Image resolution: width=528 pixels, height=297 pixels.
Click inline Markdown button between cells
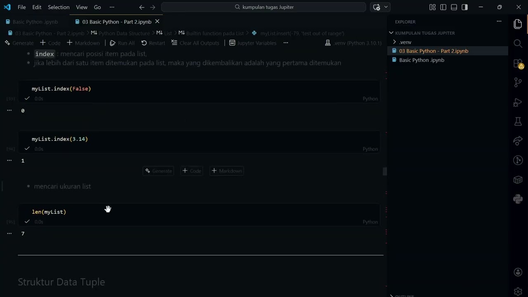[x=227, y=171]
